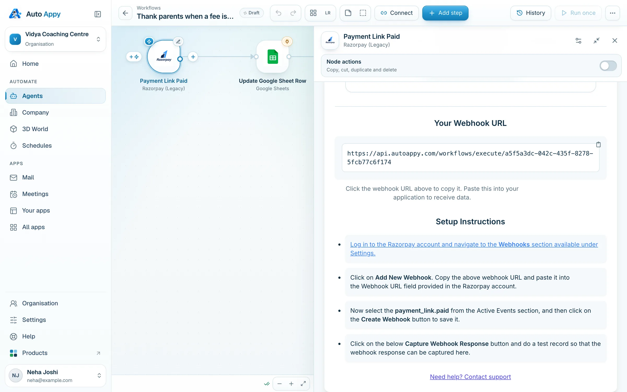Screen dimensions: 627x392
Task: Shrink the Payment Link Paid panel
Action: pos(596,41)
